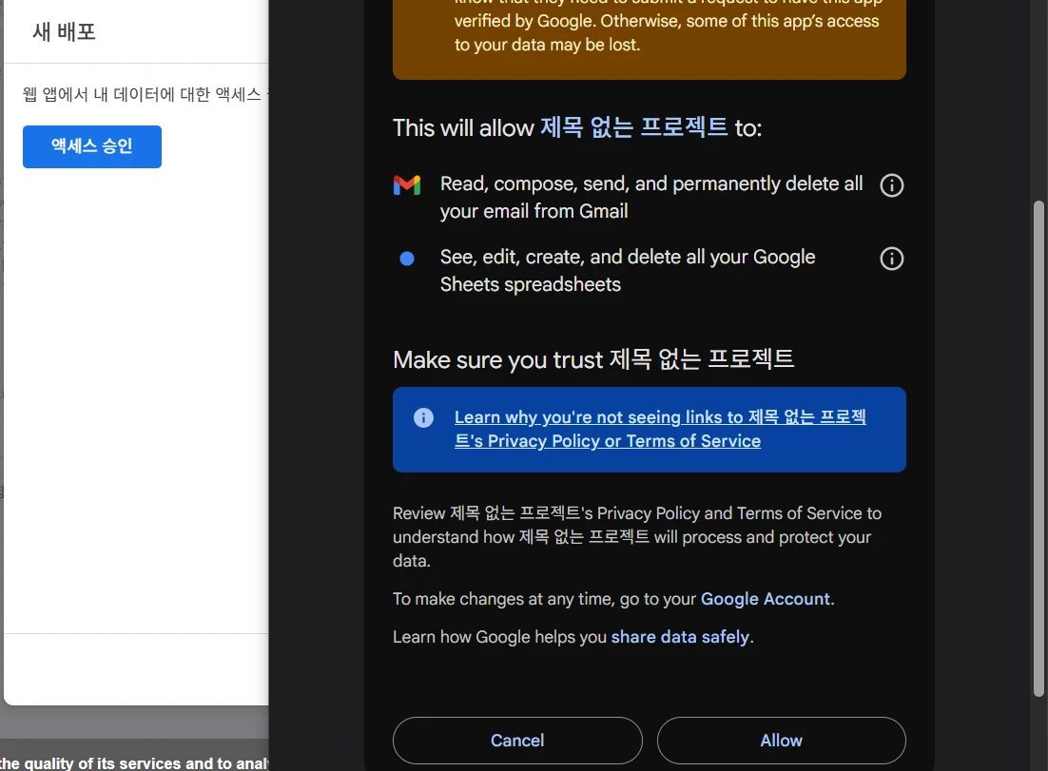Click the Gmail read, compose, send permission text

[x=650, y=197]
